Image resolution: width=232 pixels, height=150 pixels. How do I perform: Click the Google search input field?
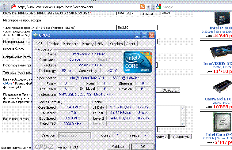[197, 7]
